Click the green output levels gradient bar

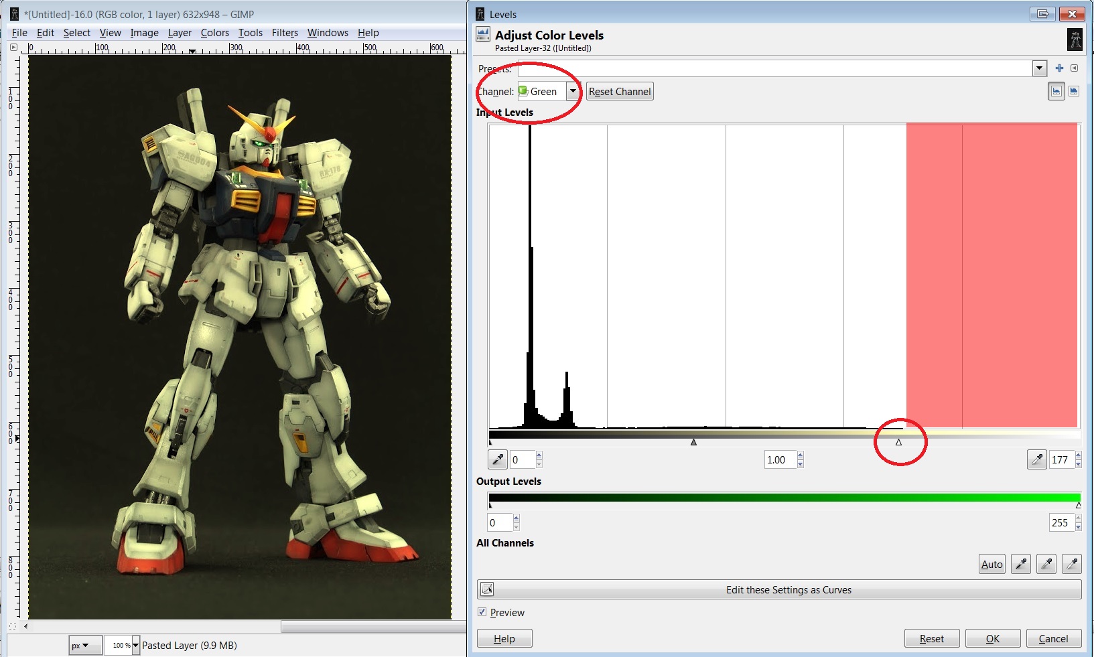[784, 498]
